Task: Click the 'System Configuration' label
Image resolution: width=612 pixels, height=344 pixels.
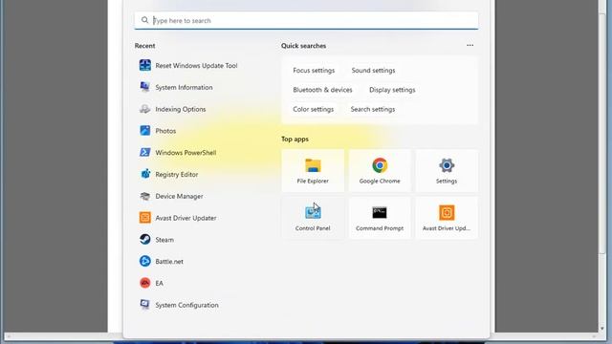Action: tap(187, 305)
